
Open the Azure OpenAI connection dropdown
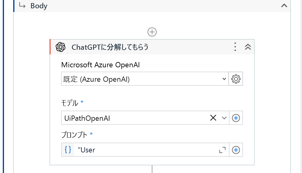(x=144, y=79)
